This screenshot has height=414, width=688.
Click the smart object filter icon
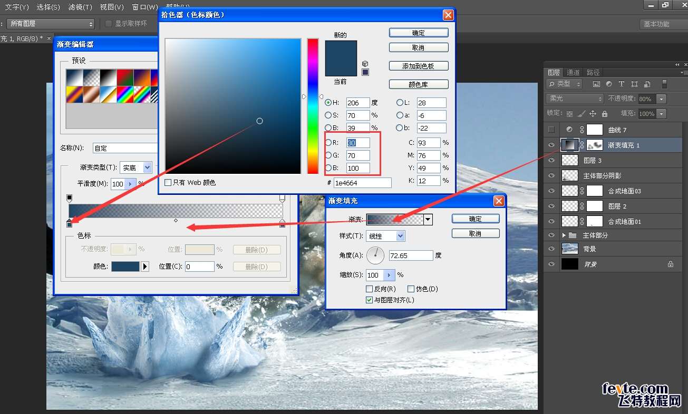click(x=647, y=84)
